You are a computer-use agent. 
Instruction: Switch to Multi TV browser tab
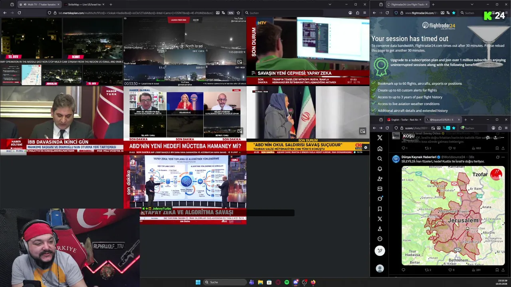(x=39, y=4)
